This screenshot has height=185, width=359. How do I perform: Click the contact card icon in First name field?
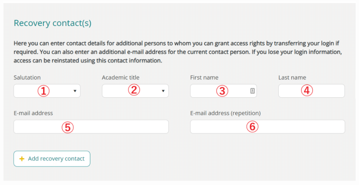point(252,91)
